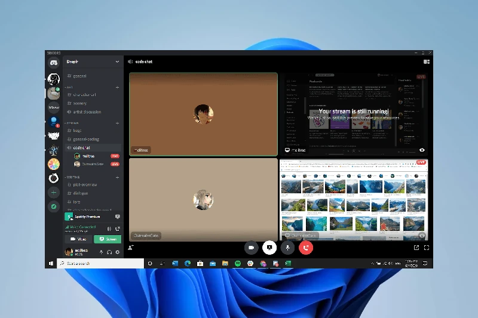This screenshot has height=318, width=478.
Task: Open the Dropir server dropdown menu
Action: tap(117, 62)
